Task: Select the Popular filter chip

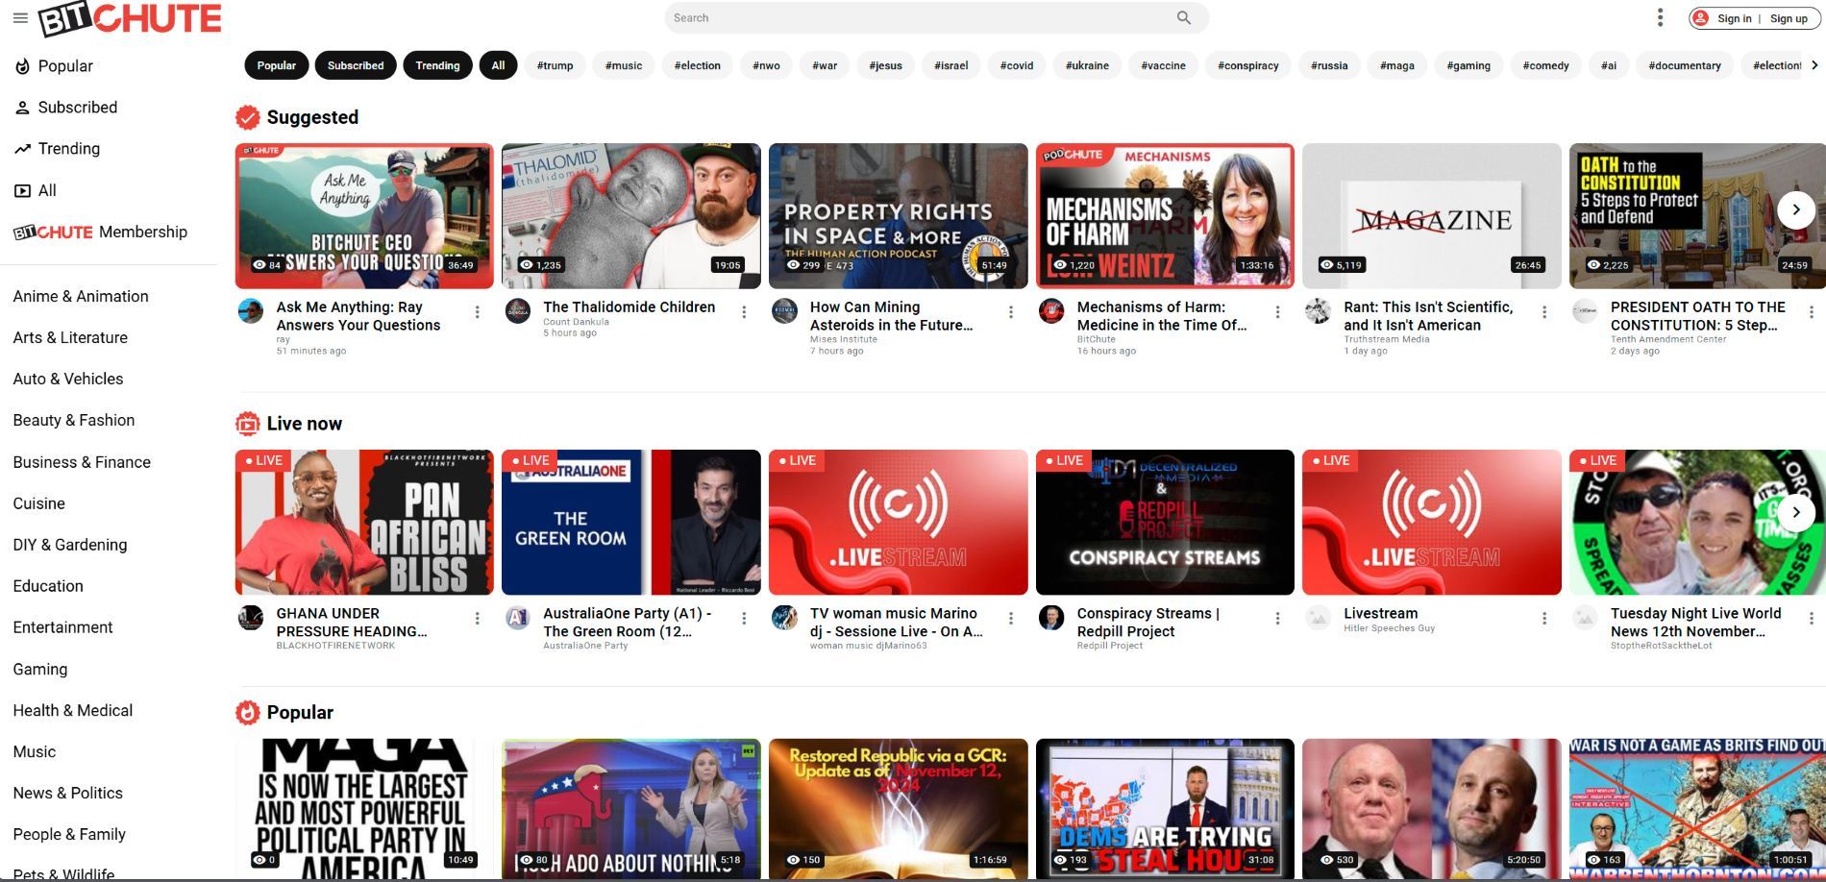Action: click(x=276, y=65)
